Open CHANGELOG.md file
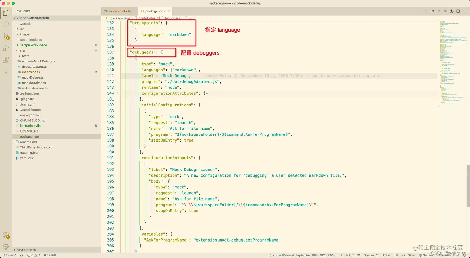The image size is (470, 258). tap(56, 120)
